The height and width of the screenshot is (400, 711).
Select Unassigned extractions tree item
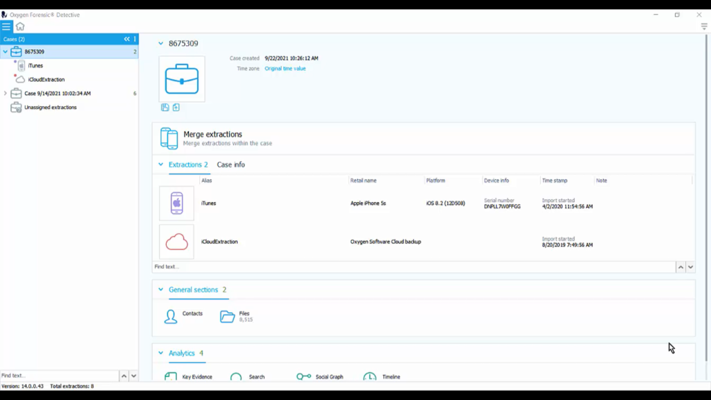pyautogui.click(x=50, y=108)
